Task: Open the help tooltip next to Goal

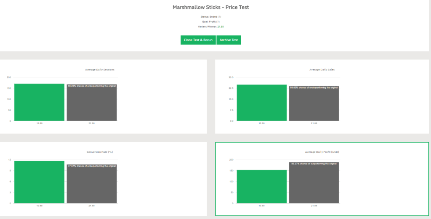Action: point(218,21)
